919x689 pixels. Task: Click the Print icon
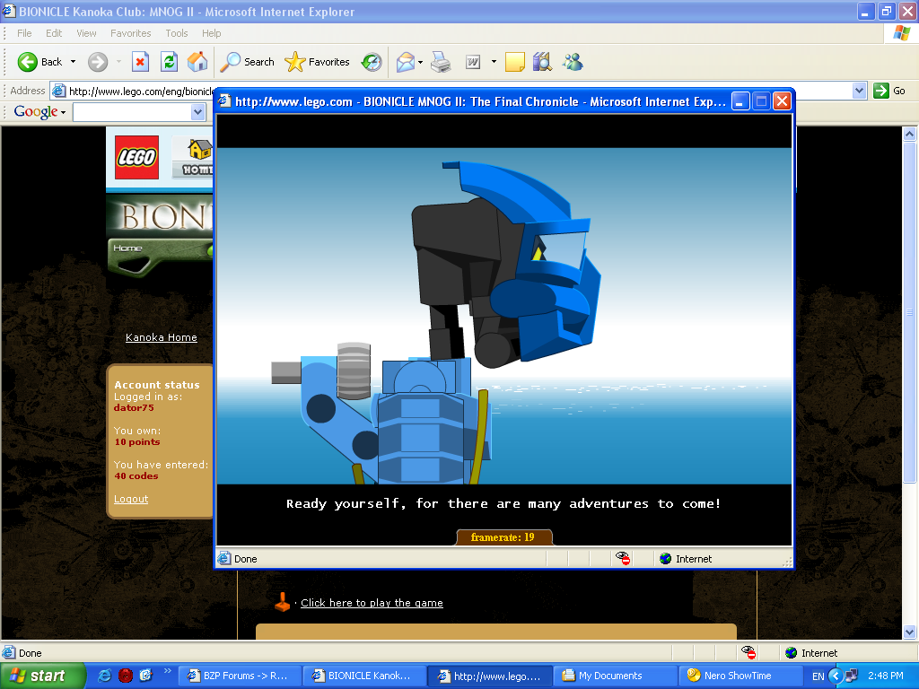pos(441,62)
